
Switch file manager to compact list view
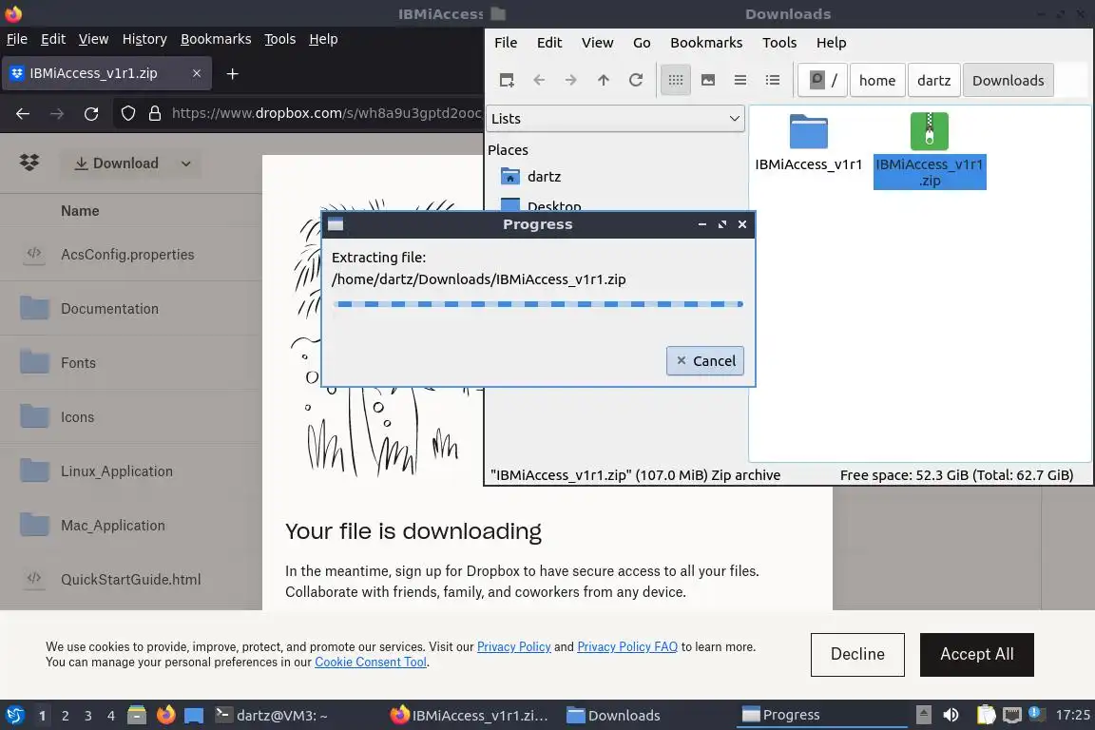[x=740, y=81]
